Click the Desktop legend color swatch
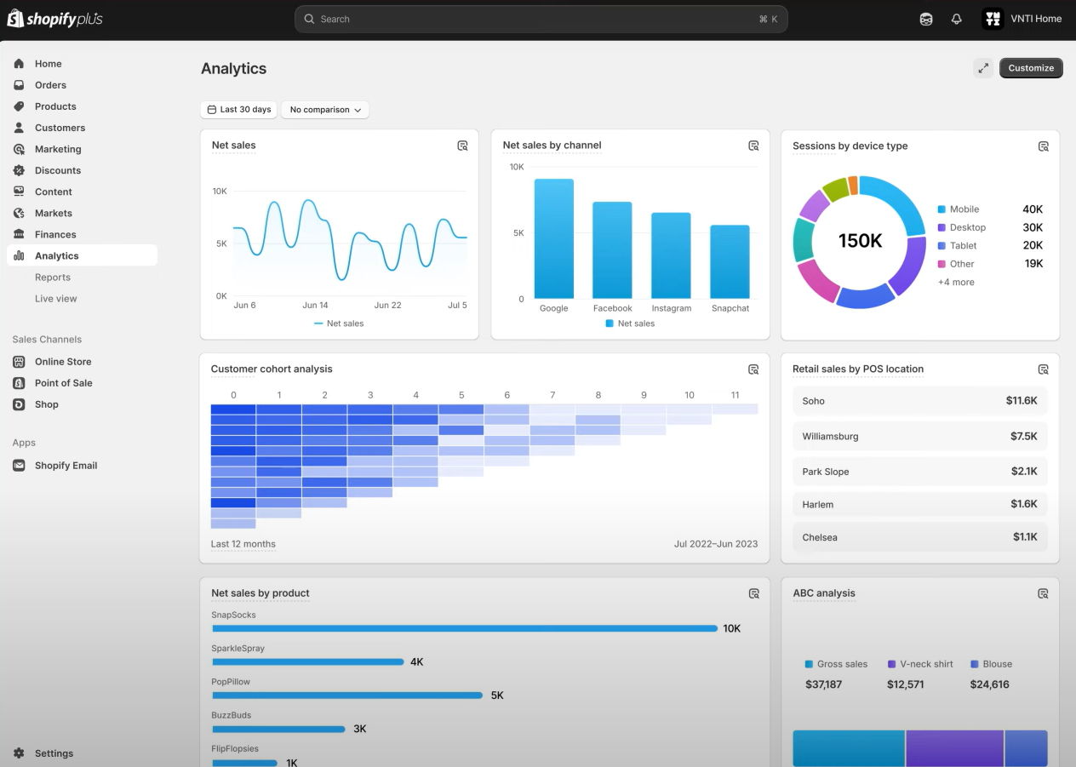Screen dimensions: 1076x767 [x=941, y=228]
